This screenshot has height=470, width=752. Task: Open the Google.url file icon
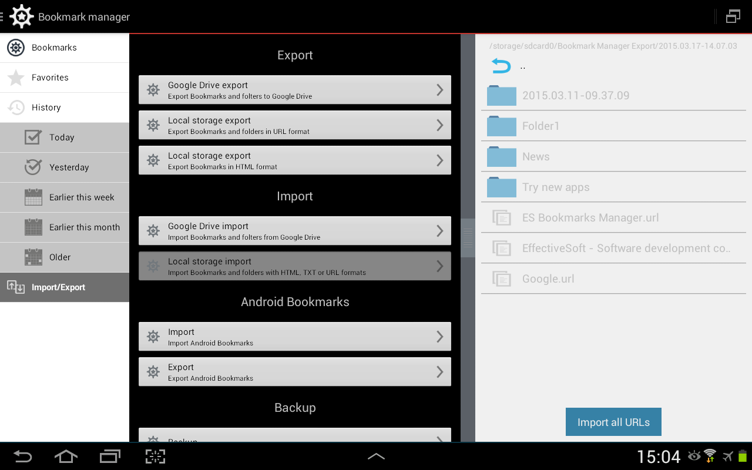[502, 278]
